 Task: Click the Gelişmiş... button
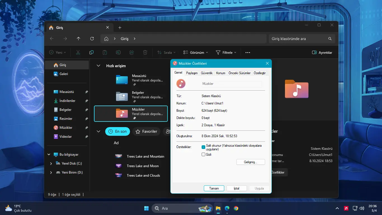point(251,162)
